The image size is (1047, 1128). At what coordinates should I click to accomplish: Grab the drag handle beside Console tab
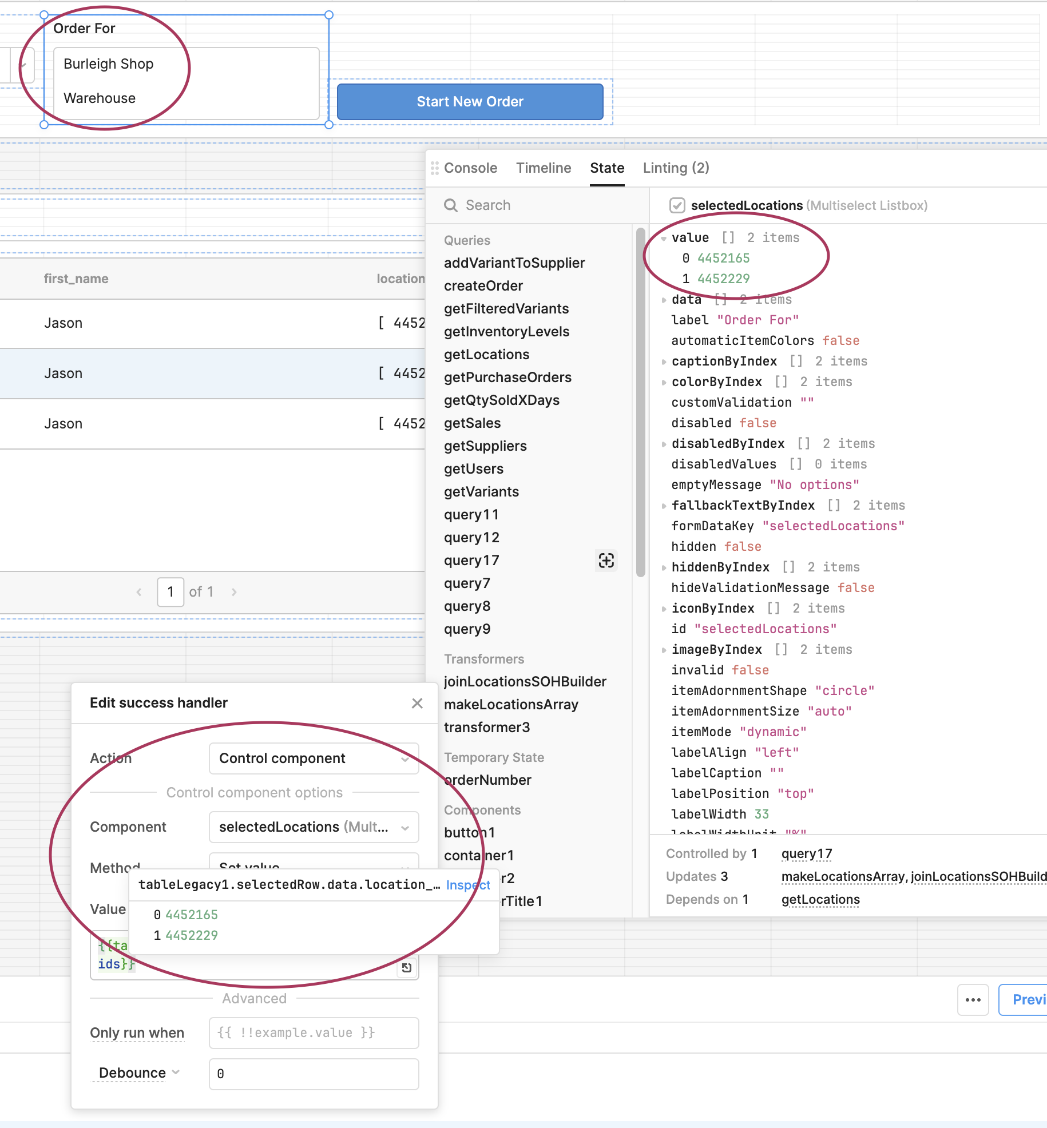pos(435,168)
